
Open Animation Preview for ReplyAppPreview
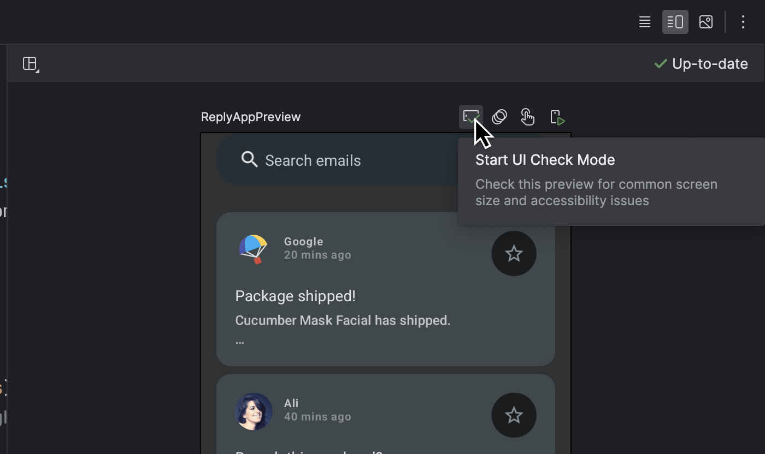pos(499,116)
